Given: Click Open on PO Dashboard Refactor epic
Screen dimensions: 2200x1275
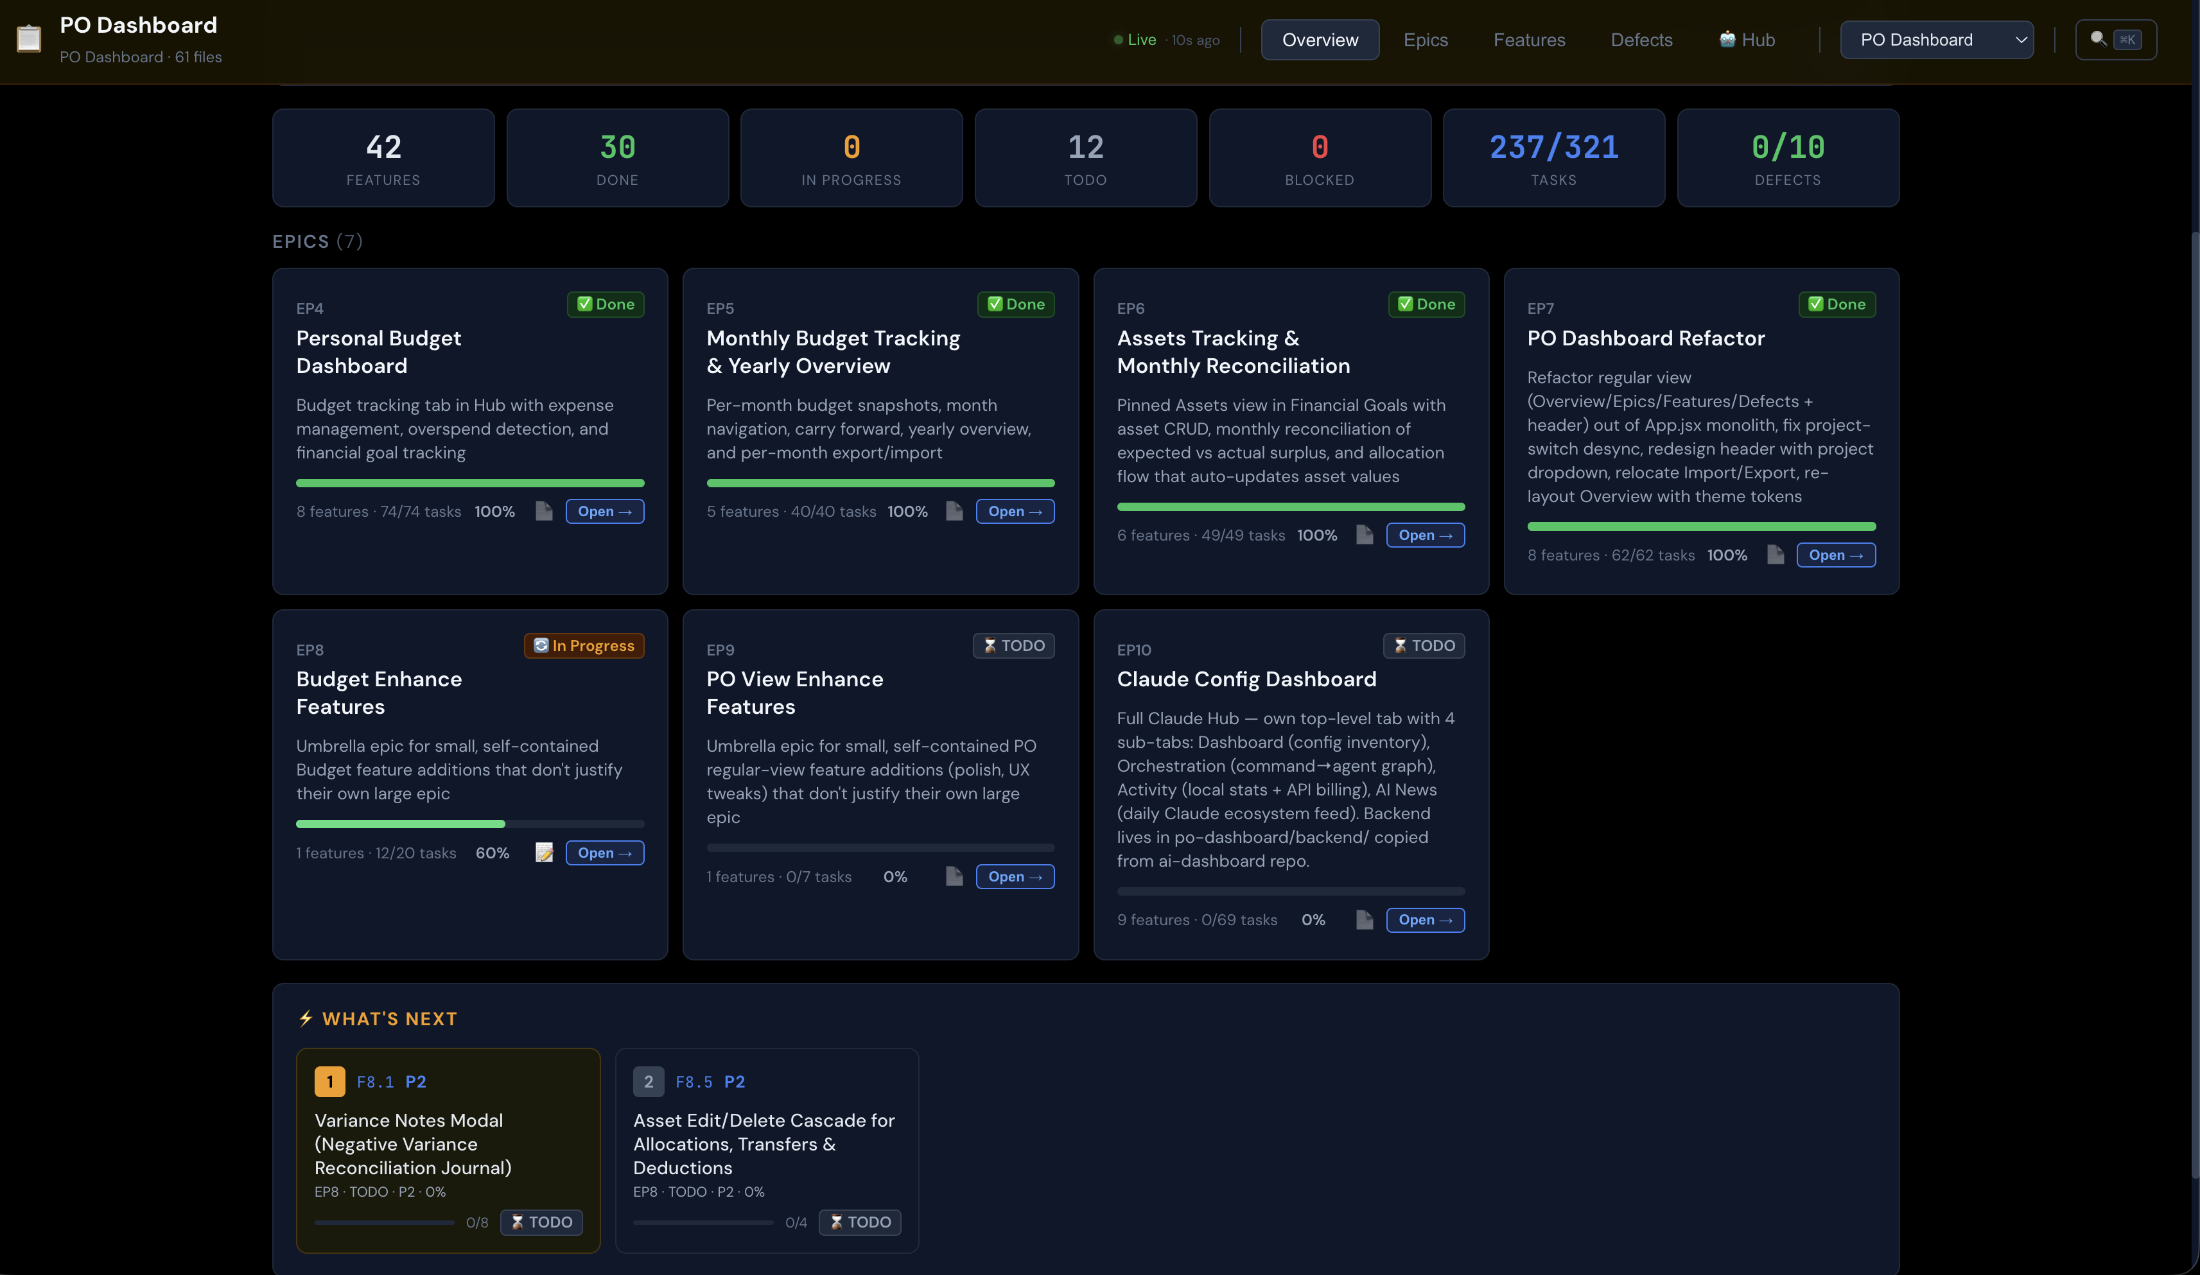Looking at the screenshot, I should (1835, 555).
